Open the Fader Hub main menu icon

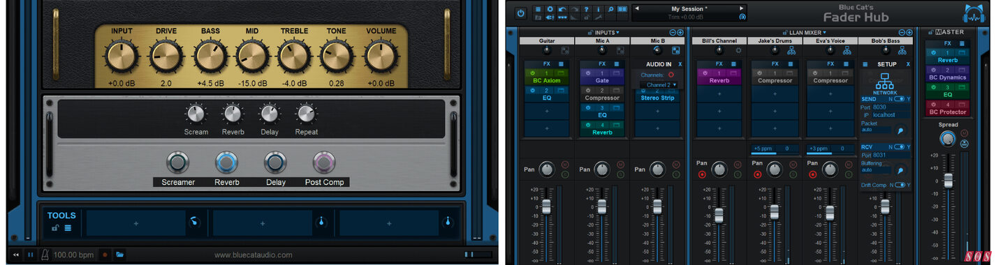coord(538,9)
